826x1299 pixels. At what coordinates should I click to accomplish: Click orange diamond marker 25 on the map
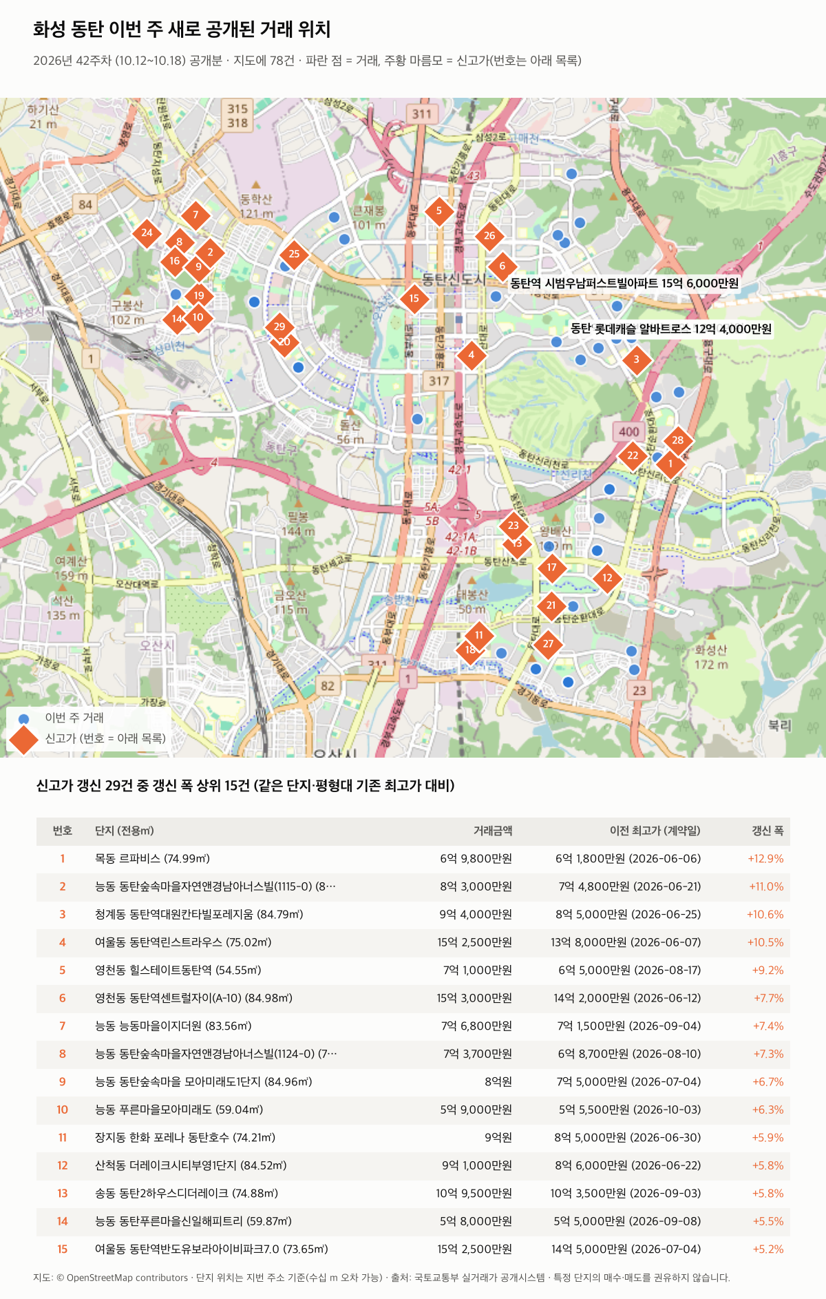(x=294, y=254)
